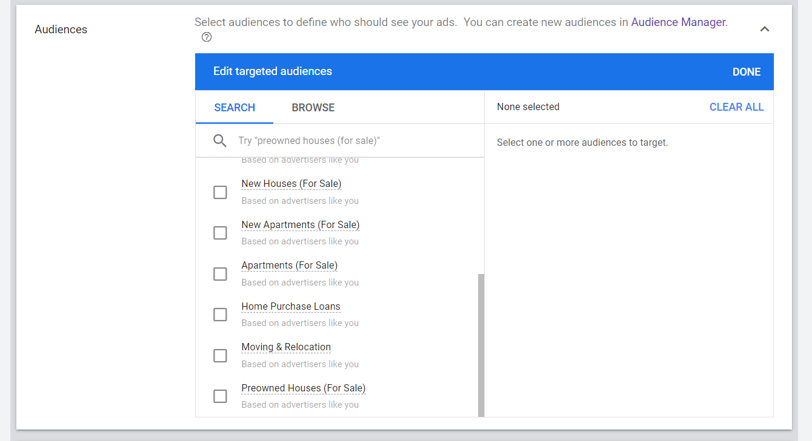Collapse the Audiences section chevron
Viewport: 812px width, 441px height.
pos(765,29)
